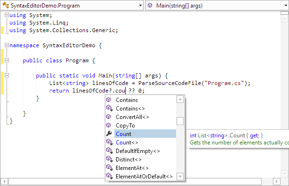Collapse the using directives block

point(7,15)
